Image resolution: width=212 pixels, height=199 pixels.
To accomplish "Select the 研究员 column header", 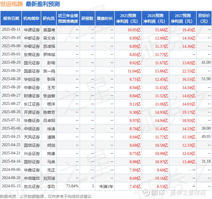I will 49,18.
